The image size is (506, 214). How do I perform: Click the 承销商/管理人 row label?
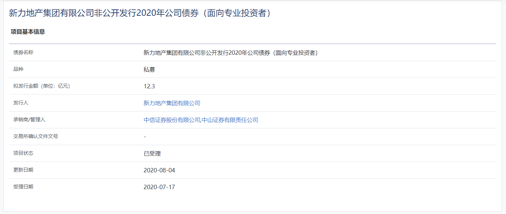coord(29,120)
